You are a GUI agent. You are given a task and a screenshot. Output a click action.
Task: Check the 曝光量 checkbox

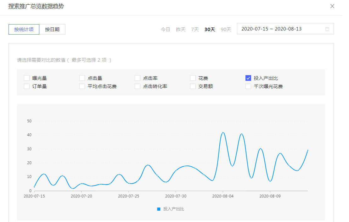[x=27, y=78]
